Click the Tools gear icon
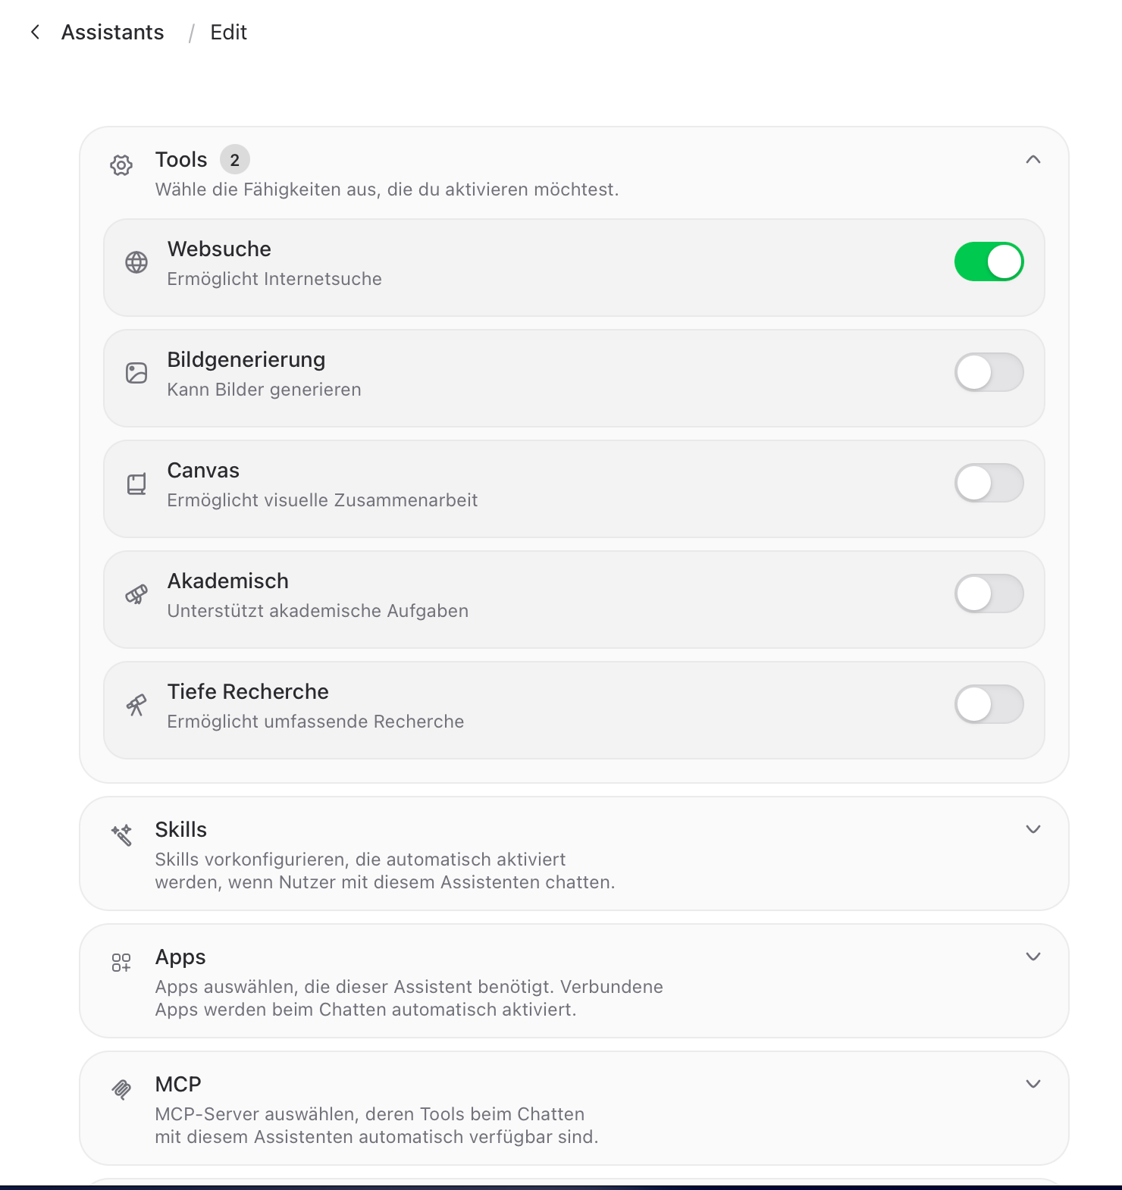Screen dimensions: 1122x1190 pyautogui.click(x=121, y=165)
